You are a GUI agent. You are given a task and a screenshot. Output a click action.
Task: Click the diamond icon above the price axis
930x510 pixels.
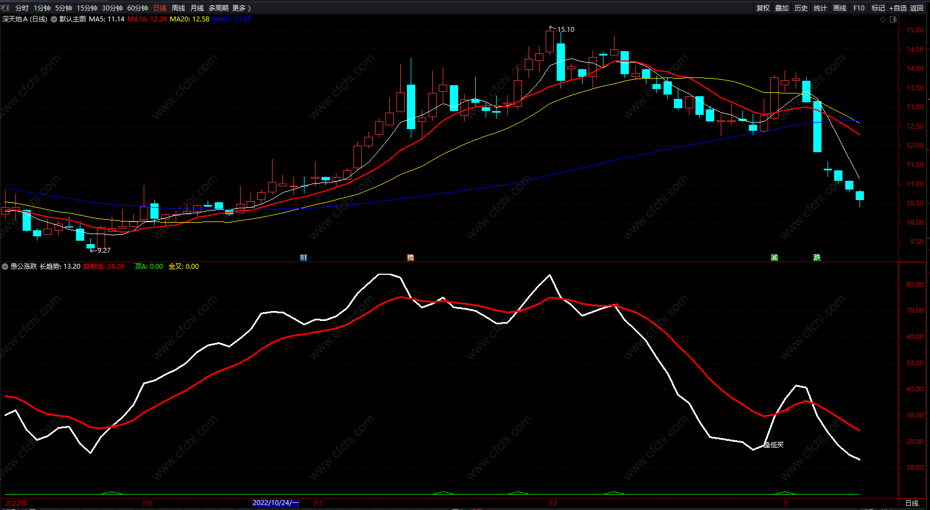[x=883, y=19]
